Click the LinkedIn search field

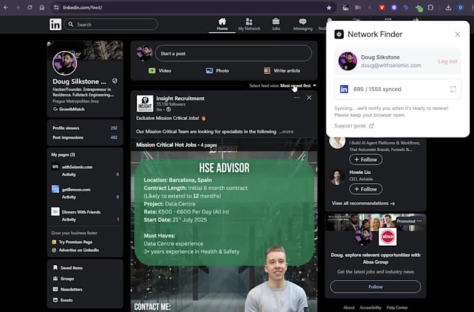click(111, 24)
